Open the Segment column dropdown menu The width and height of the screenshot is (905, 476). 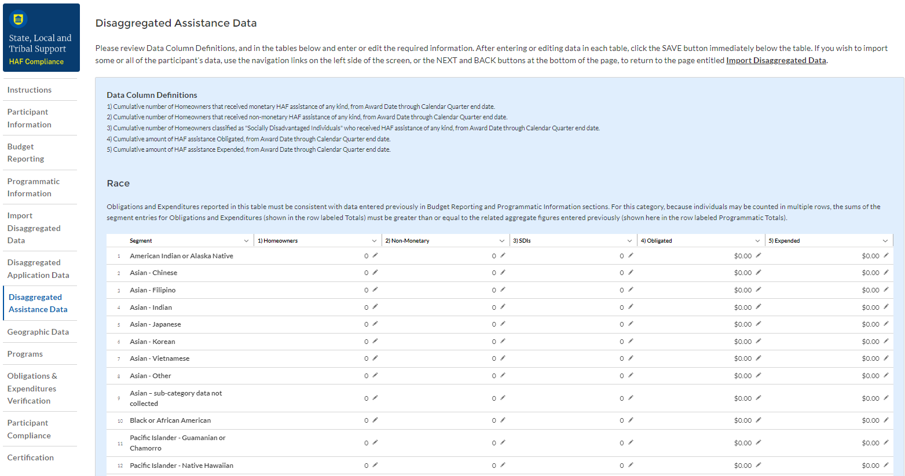[246, 241]
